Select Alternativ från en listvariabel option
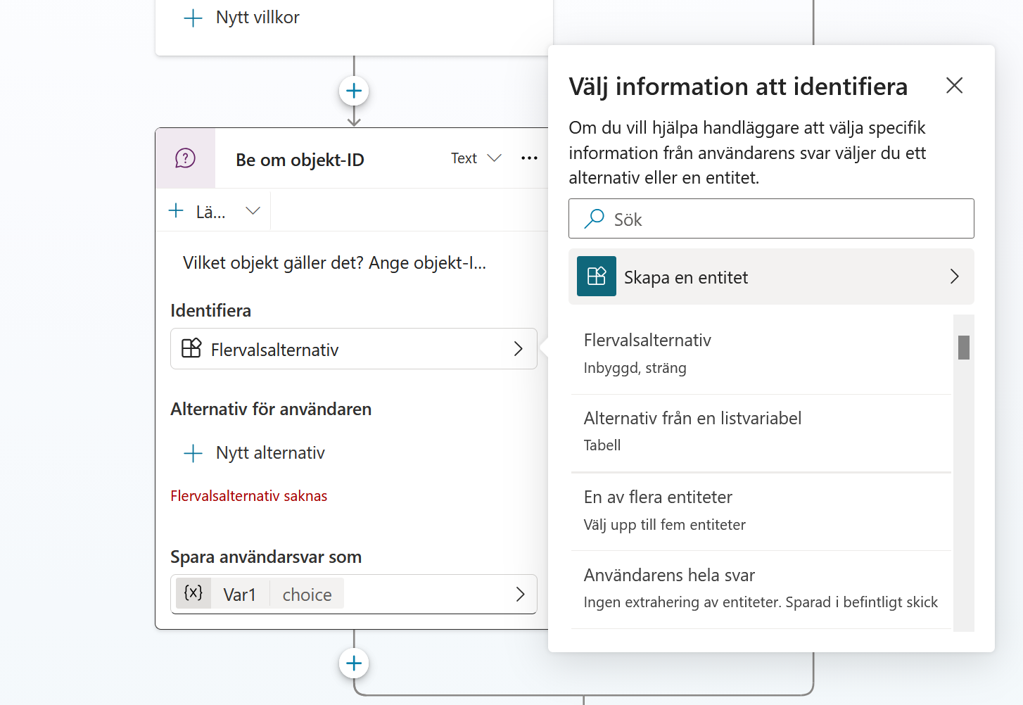This screenshot has width=1023, height=705. [x=761, y=432]
